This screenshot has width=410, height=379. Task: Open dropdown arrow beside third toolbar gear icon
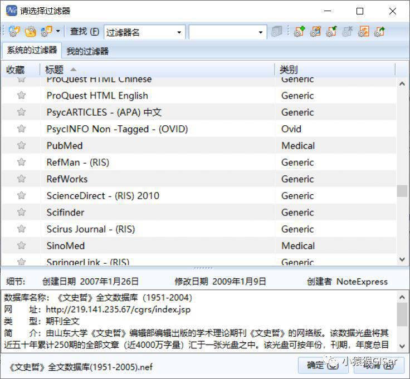(58, 32)
